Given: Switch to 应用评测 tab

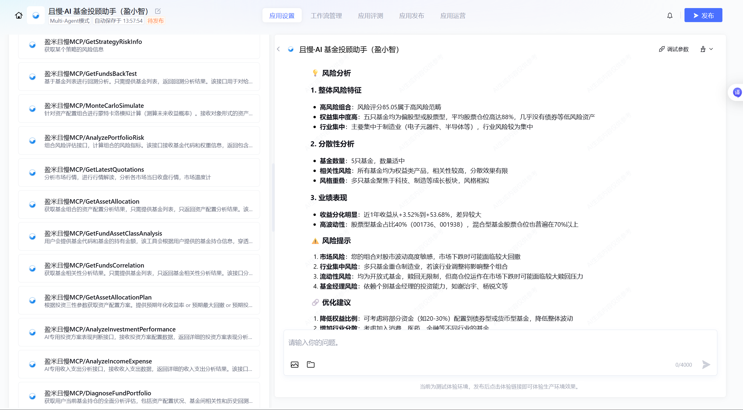Looking at the screenshot, I should coord(370,16).
